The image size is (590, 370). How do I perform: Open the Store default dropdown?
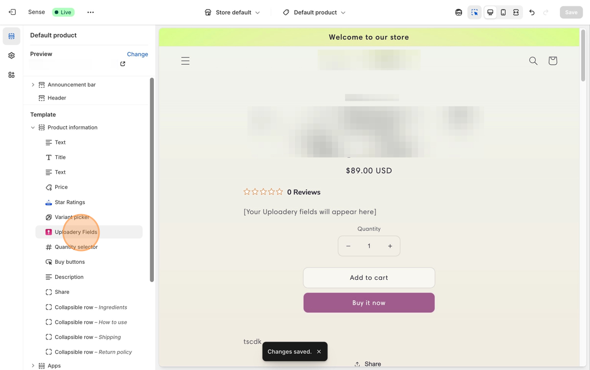tap(232, 12)
